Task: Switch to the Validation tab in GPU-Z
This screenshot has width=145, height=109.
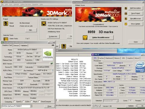Action: [x=24, y=45]
